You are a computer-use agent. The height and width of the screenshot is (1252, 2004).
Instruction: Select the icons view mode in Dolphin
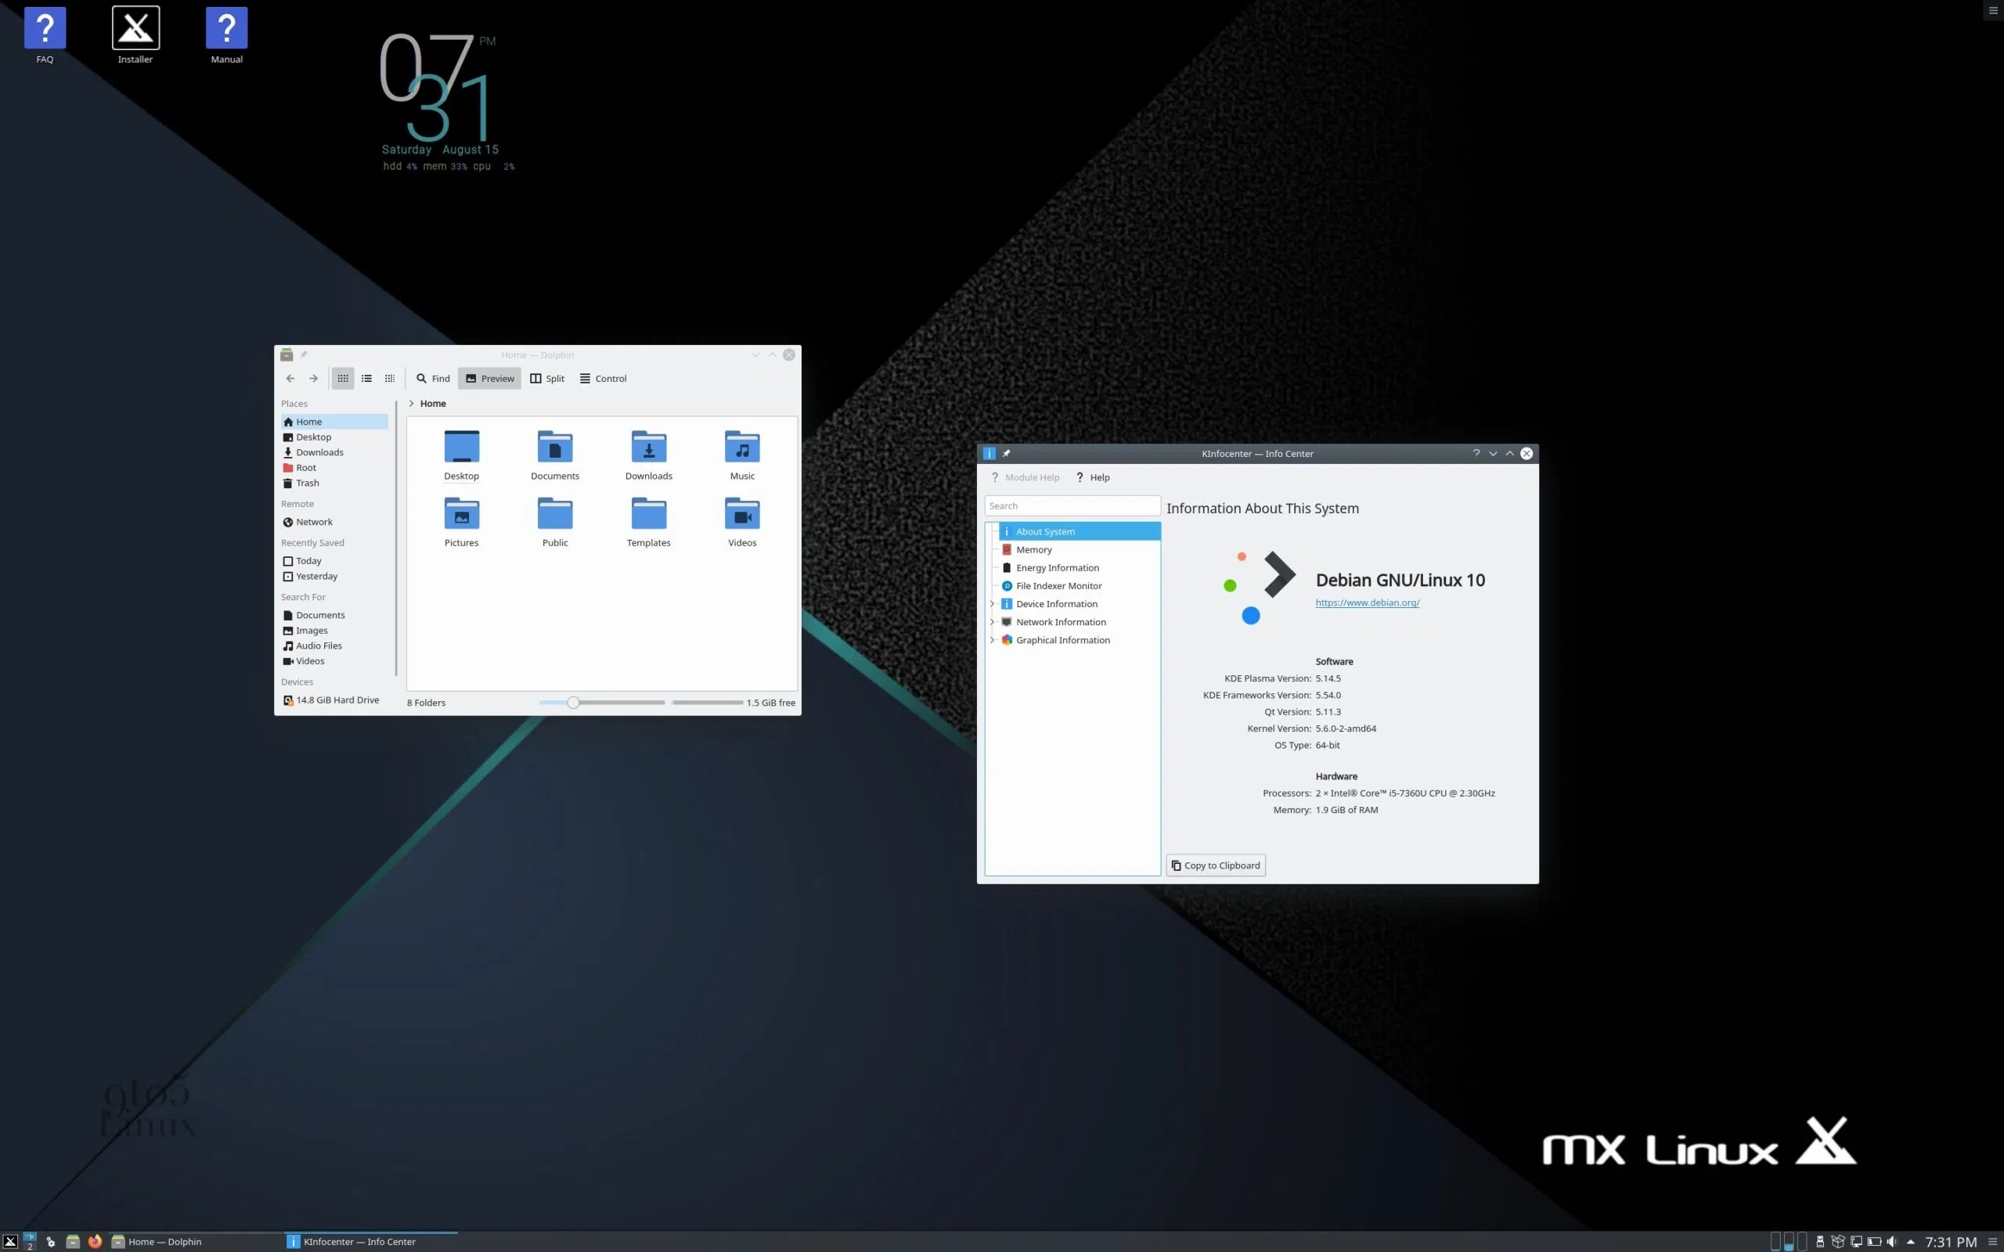tap(342, 379)
